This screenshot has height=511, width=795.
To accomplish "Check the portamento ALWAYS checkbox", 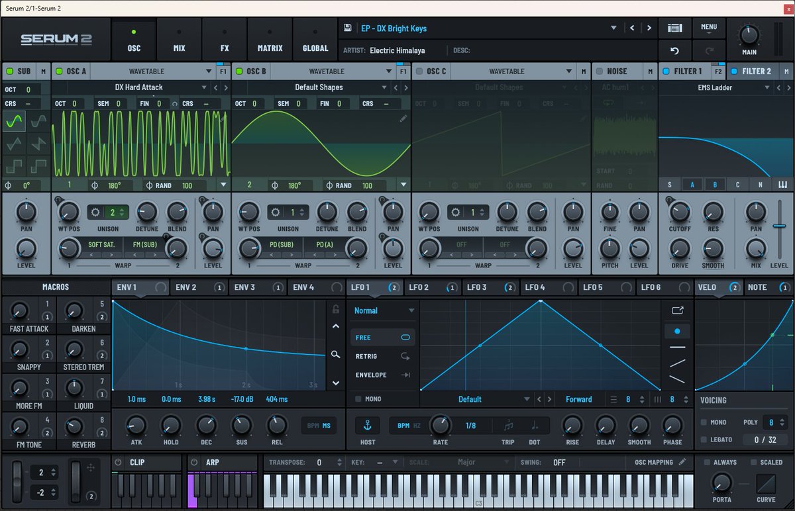I will 707,462.
